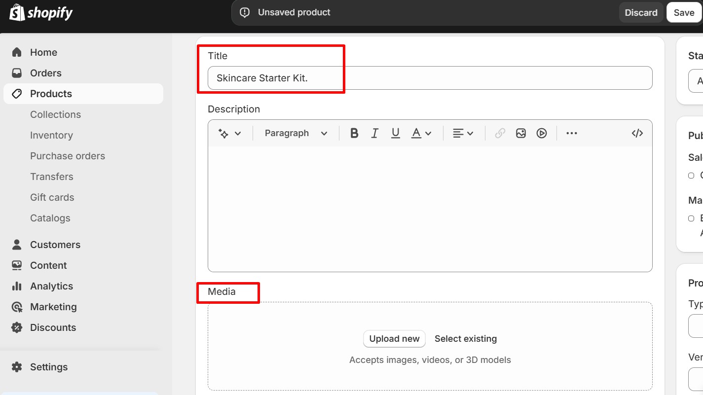Viewport: 703px width, 395px height.
Task: Edit the product title input field
Action: point(429,78)
